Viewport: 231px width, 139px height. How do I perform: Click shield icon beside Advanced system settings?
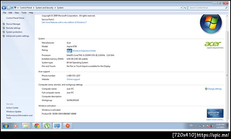click(4, 36)
